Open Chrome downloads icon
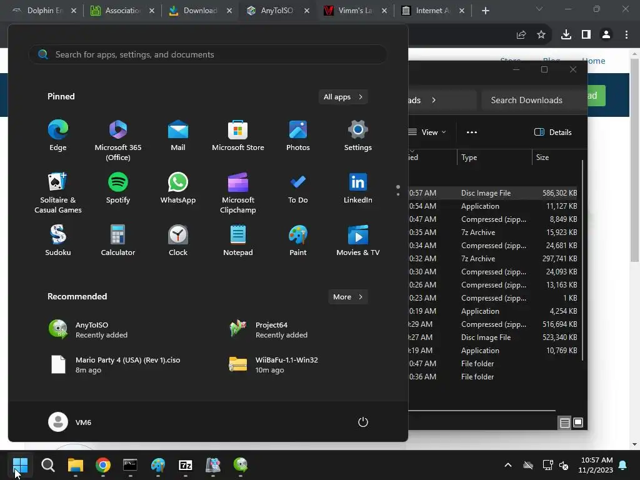Viewport: 640px width, 480px height. pos(566,35)
